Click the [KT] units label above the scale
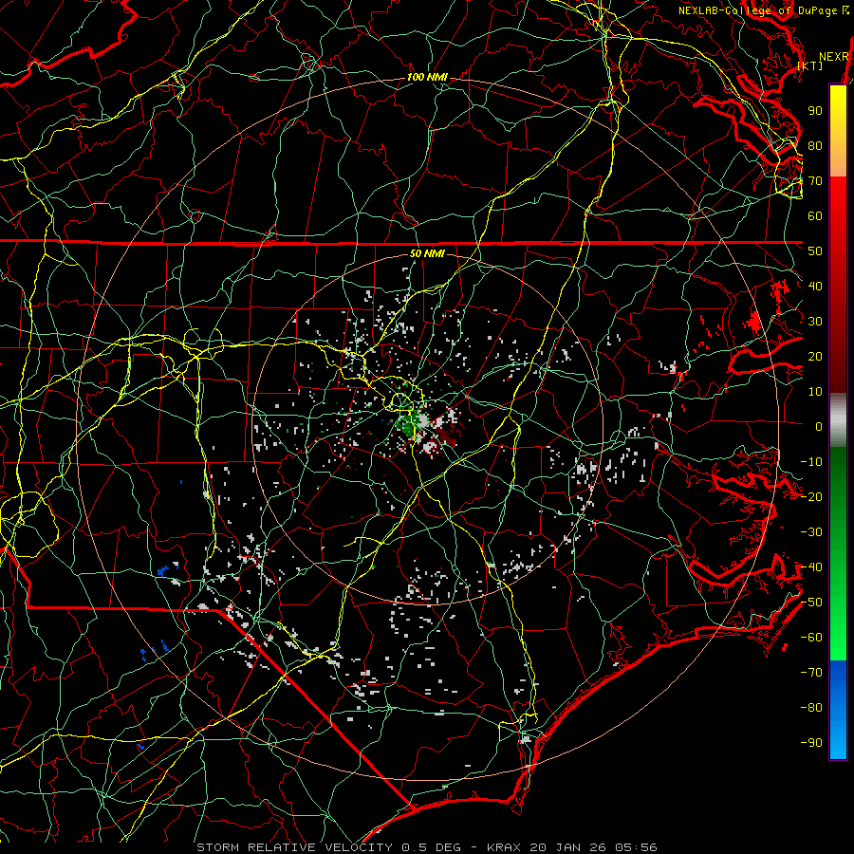 (810, 65)
